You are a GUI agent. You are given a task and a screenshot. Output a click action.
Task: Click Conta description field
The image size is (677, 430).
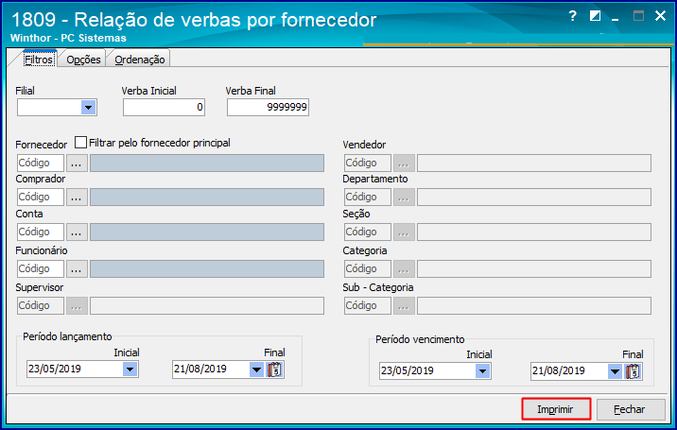[207, 232]
